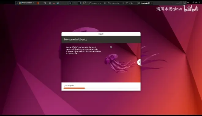
Task: Click the send Ctrl+Alt+Del icon
Action: 45,3
